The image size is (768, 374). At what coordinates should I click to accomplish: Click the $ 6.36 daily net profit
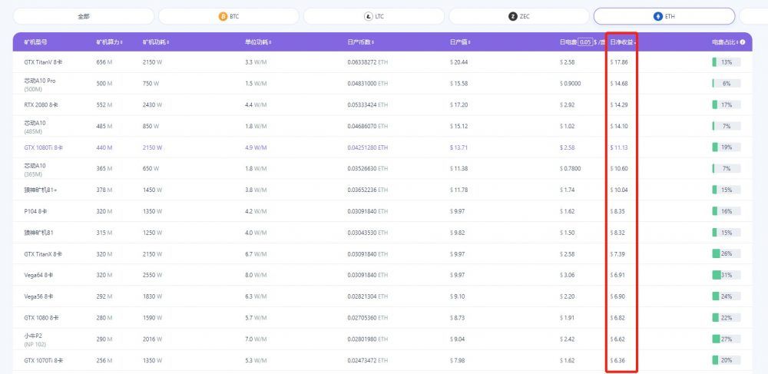(617, 360)
